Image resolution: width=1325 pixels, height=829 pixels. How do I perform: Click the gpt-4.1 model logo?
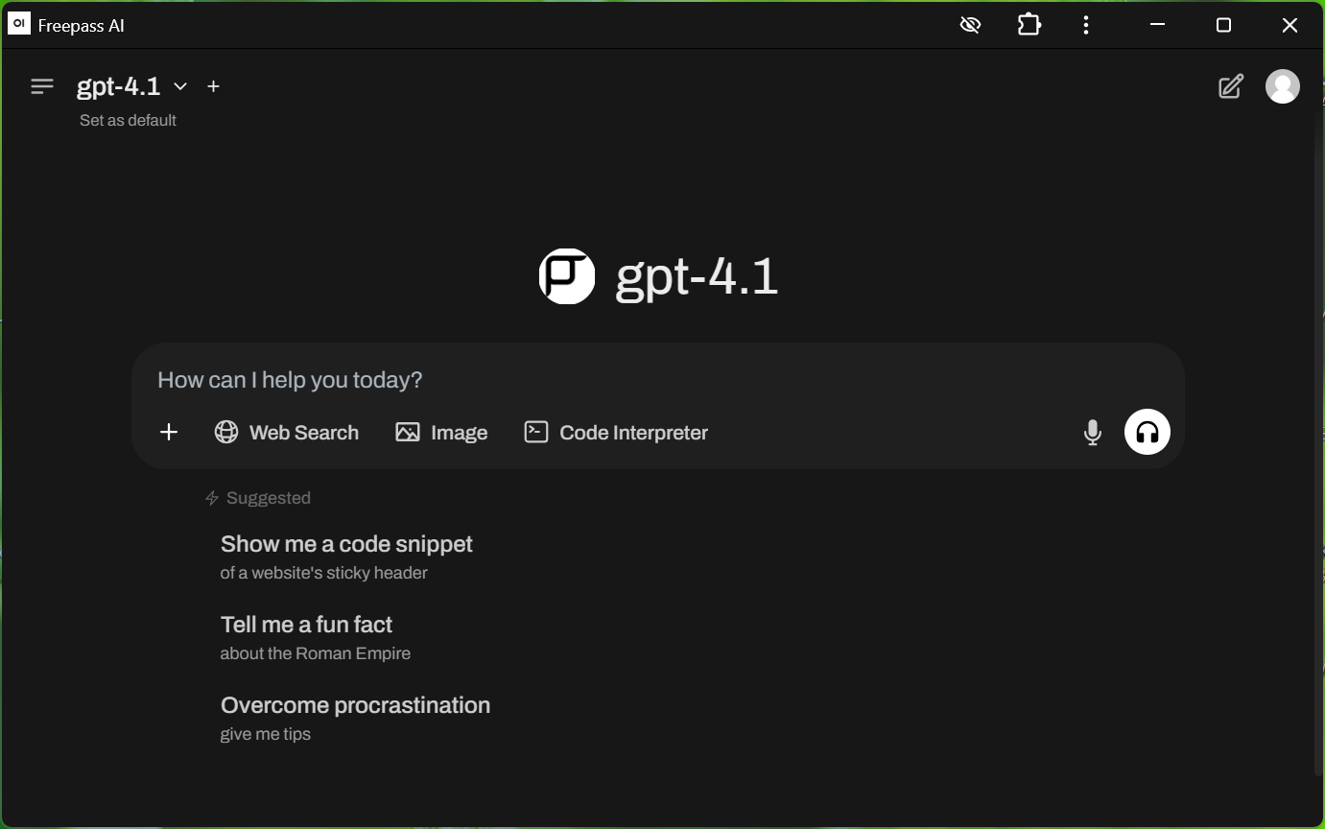[567, 276]
